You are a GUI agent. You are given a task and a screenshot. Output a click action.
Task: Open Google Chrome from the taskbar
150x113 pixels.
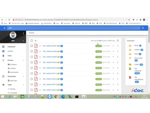coord(56,97)
